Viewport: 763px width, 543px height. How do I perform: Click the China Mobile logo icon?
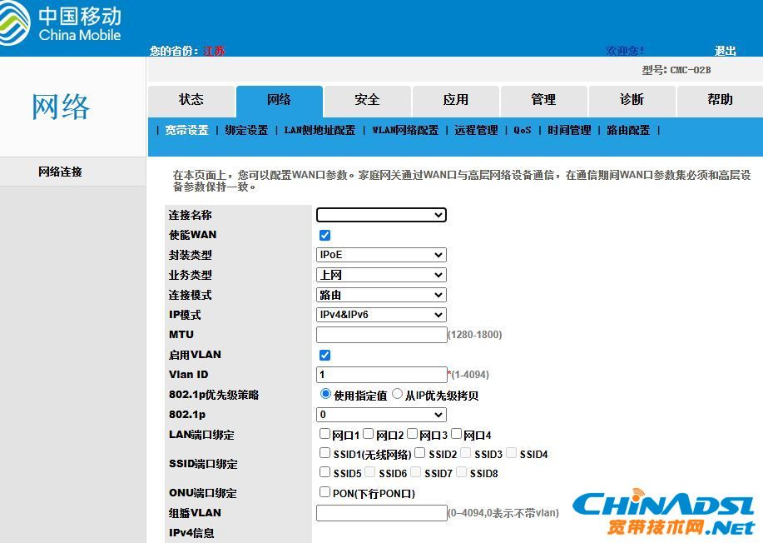tap(15, 22)
